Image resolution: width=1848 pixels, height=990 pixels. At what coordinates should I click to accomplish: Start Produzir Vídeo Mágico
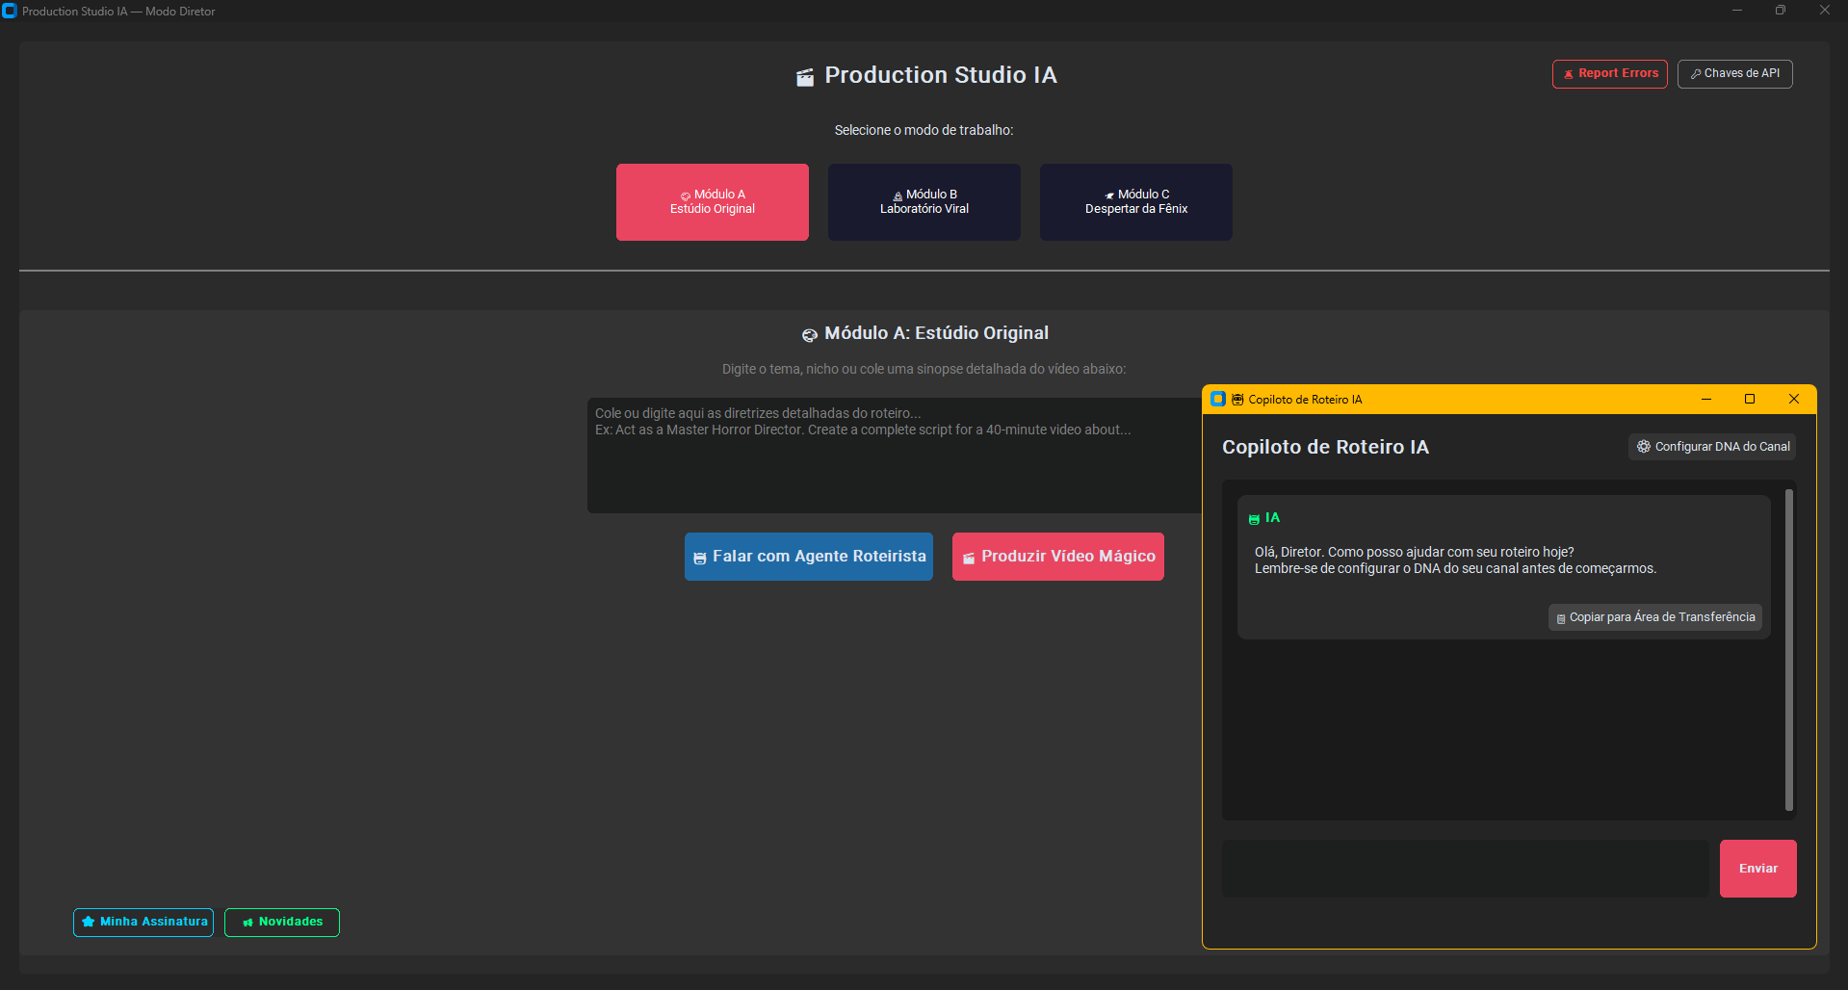[1058, 557]
